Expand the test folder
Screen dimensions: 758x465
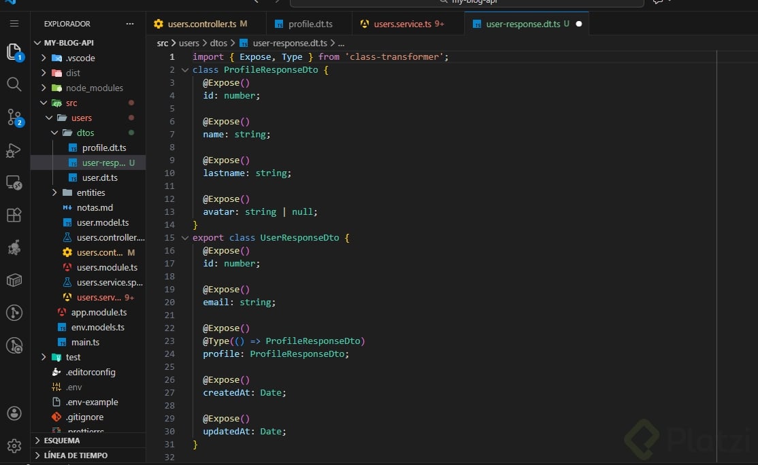pyautogui.click(x=44, y=358)
